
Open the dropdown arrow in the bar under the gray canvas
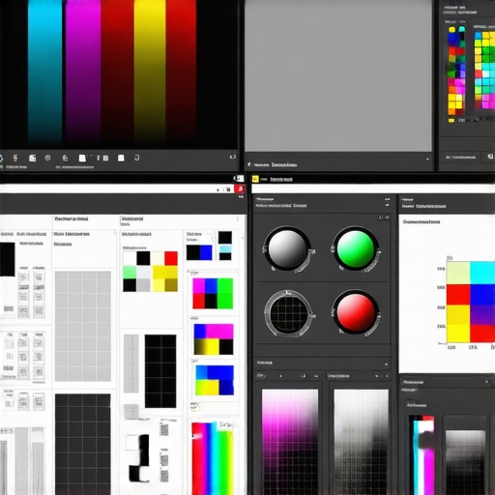point(427,160)
